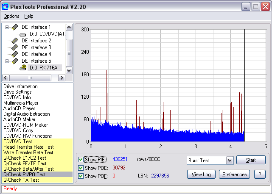Click the PlexTools Professional V2.20 title text
The height and width of the screenshot is (194, 272).
[x=48, y=7]
